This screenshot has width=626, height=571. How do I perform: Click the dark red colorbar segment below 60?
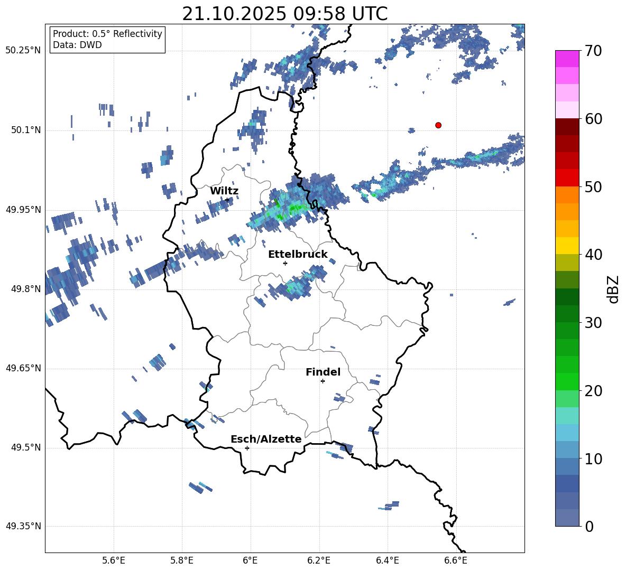coord(567,127)
